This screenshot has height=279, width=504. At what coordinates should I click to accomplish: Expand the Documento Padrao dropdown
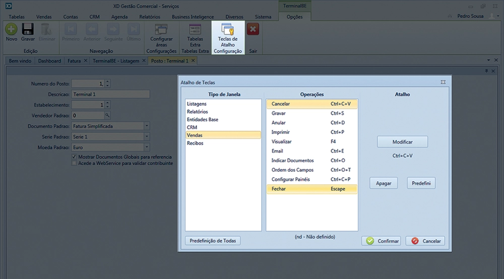(x=146, y=126)
